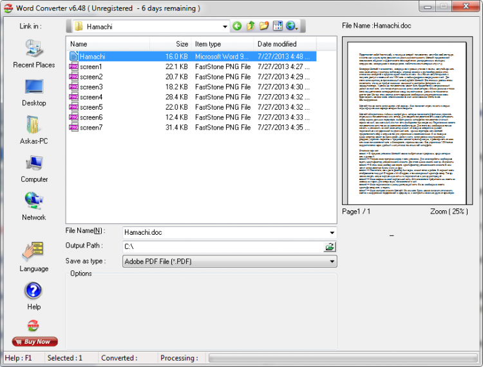Click the Buy Now button
483x367 pixels.
click(x=35, y=341)
